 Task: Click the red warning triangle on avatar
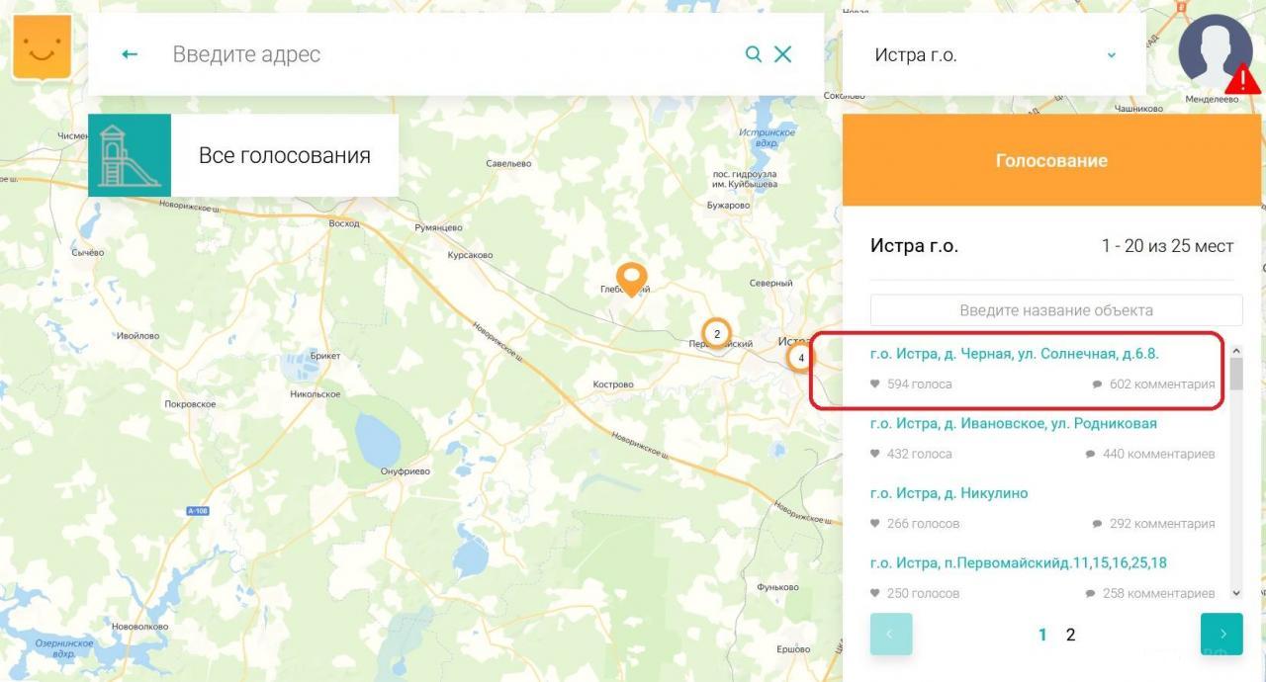pyautogui.click(x=1242, y=79)
